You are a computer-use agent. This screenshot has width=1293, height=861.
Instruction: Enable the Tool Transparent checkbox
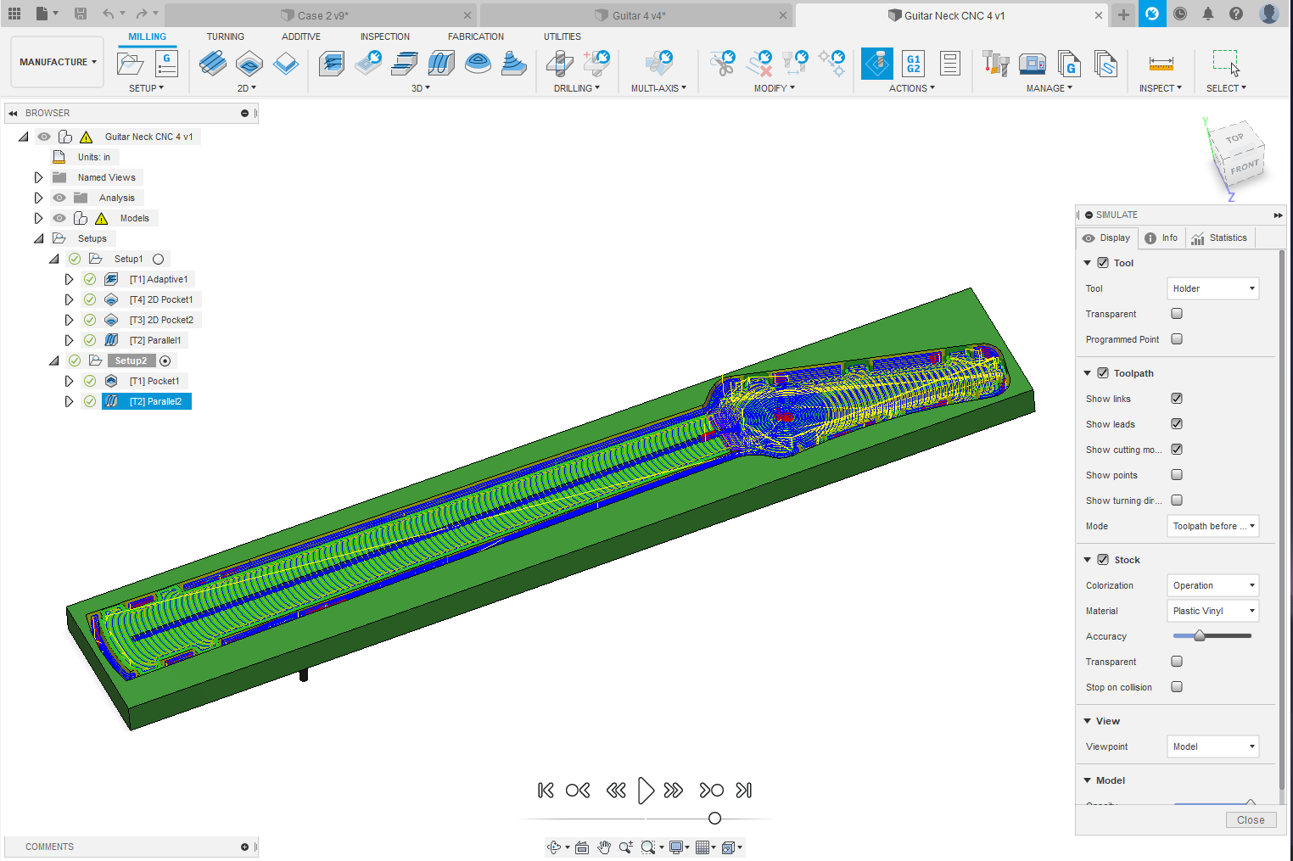pos(1177,314)
